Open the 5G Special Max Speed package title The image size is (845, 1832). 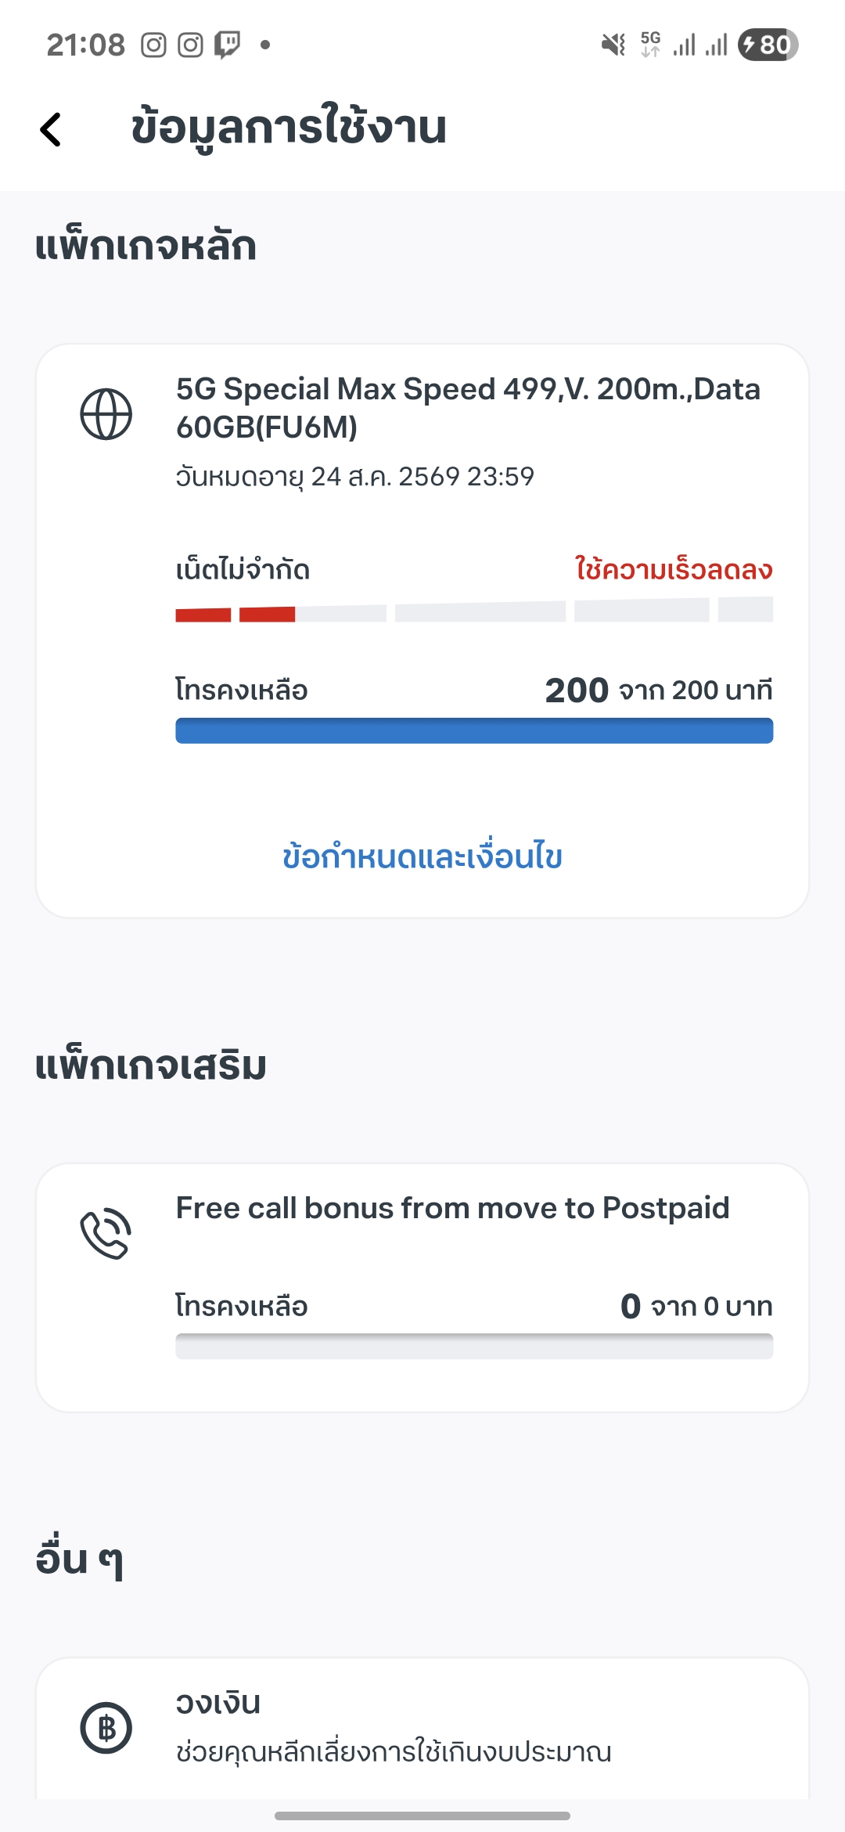tap(468, 407)
